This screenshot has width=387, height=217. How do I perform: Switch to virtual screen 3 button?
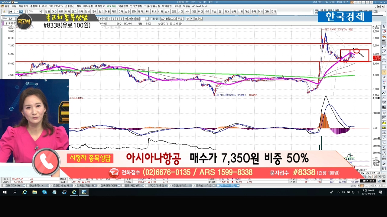coord(360,2)
